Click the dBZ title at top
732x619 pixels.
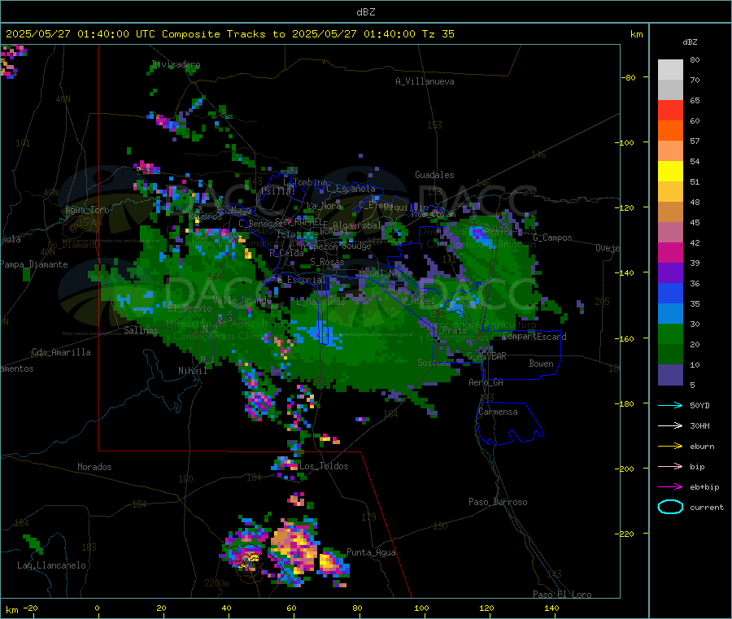[x=365, y=12]
